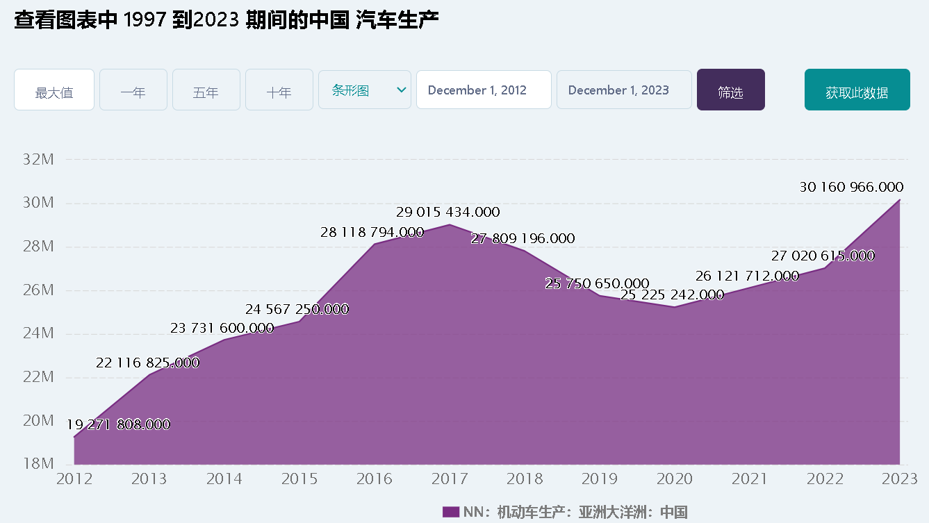This screenshot has height=523, width=929.
Task: Click the 2012 data label 19 271 808.000
Action: (119, 424)
